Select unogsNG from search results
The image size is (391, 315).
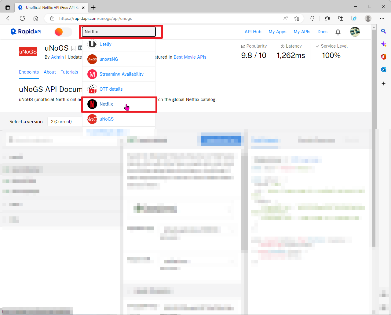[x=109, y=59]
